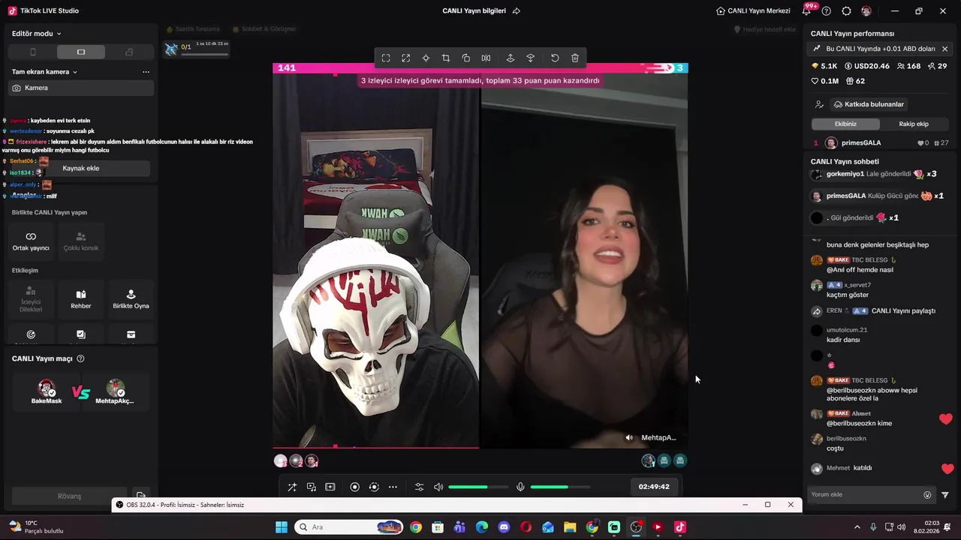Click the Windows Start button
The image size is (961, 540).
point(282,527)
